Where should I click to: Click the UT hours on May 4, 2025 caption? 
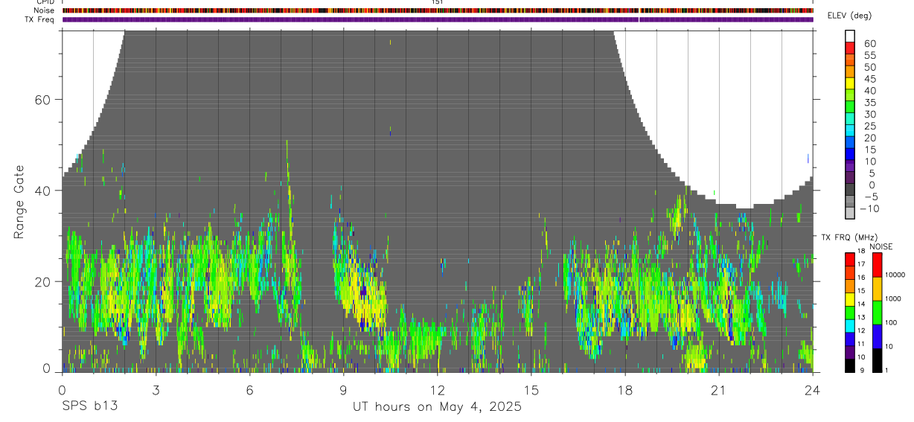click(437, 406)
